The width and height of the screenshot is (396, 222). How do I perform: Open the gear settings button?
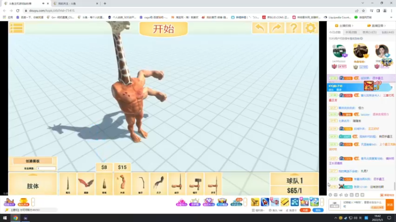(x=310, y=28)
